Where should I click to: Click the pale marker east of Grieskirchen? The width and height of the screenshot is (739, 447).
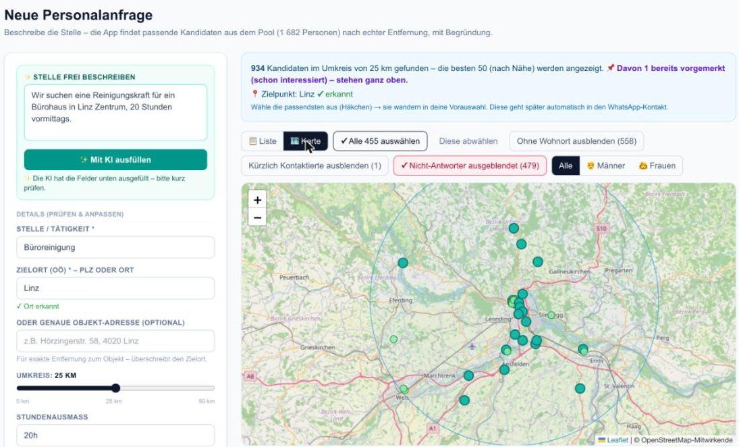coord(393,339)
